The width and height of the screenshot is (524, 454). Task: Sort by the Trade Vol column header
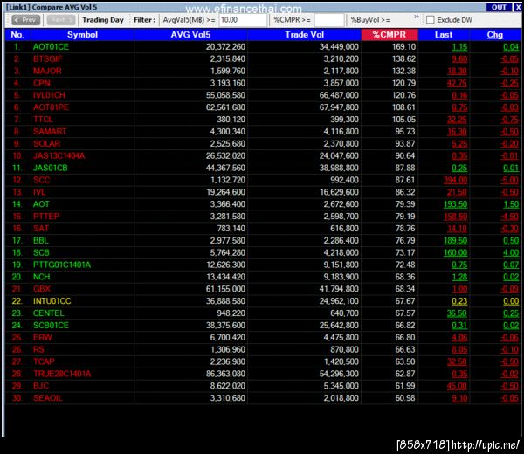[x=305, y=35]
